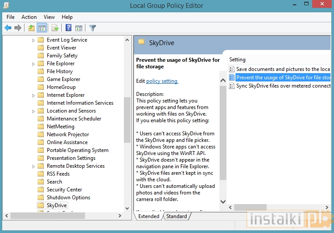Select Save documents and pictures policy
Image resolution: width=334 pixels, height=233 pixels.
[x=283, y=69]
